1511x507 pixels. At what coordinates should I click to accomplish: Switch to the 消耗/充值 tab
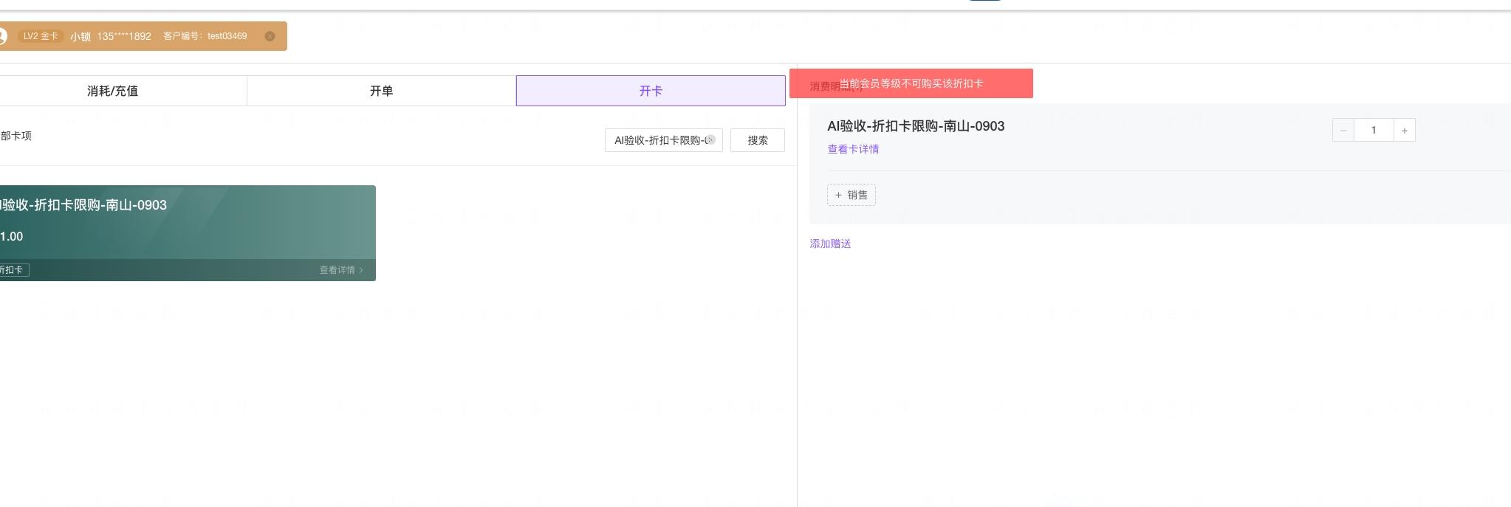click(112, 91)
